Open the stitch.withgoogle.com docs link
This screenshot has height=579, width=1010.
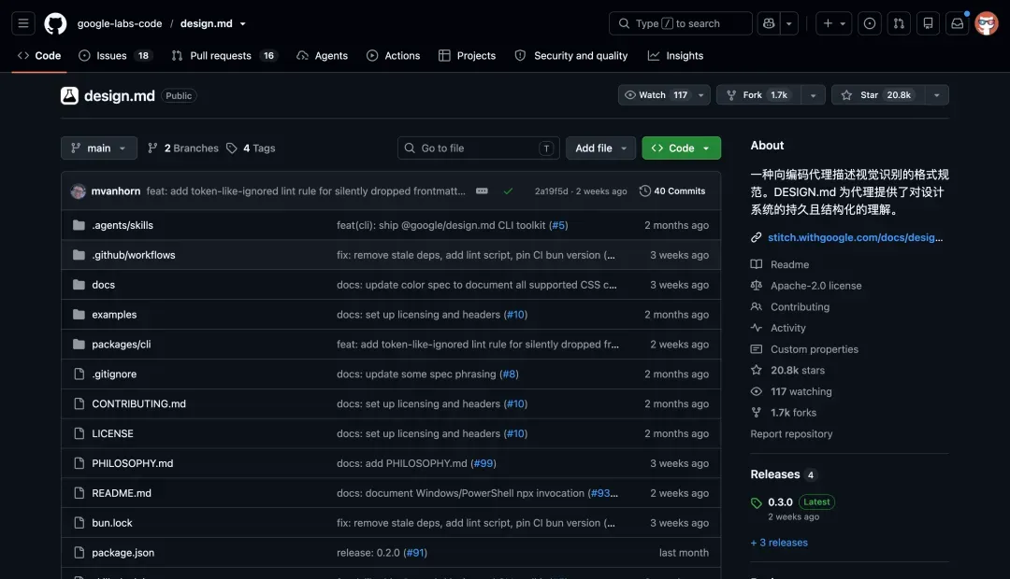855,237
